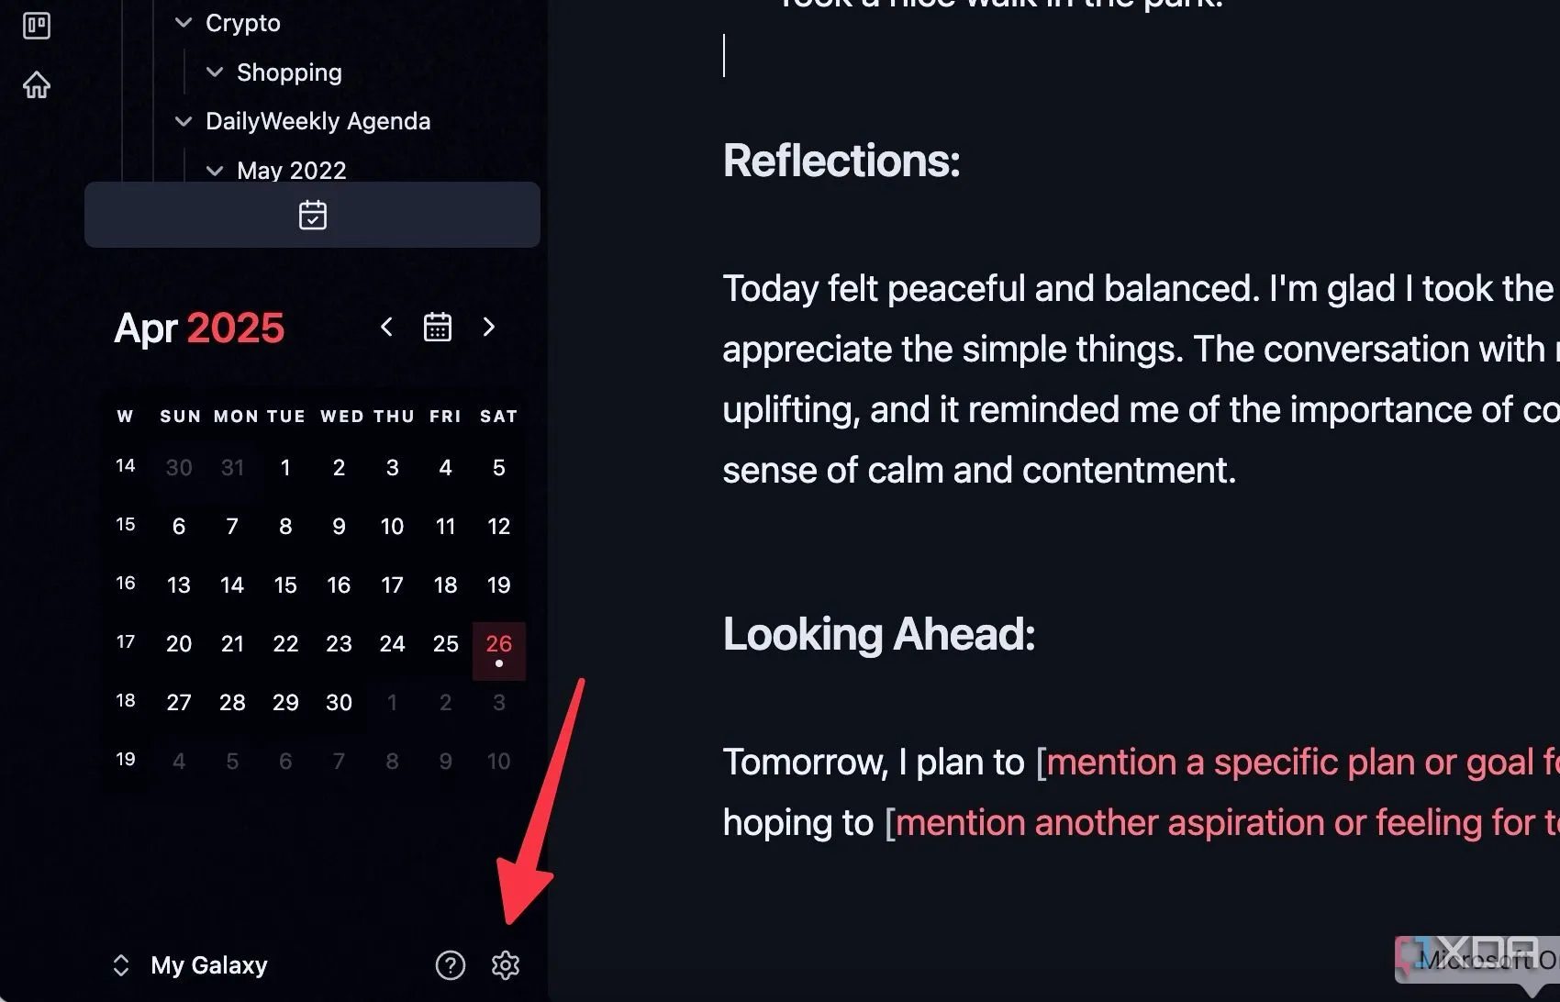Select April 30 in calendar
Viewport: 1560px width, 1002px height.
(339, 703)
